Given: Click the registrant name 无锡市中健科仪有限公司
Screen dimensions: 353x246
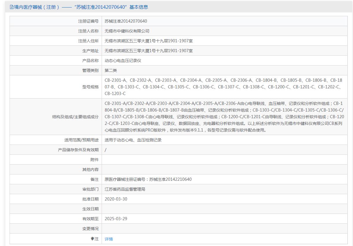Looking at the screenshot, I should [127, 31].
